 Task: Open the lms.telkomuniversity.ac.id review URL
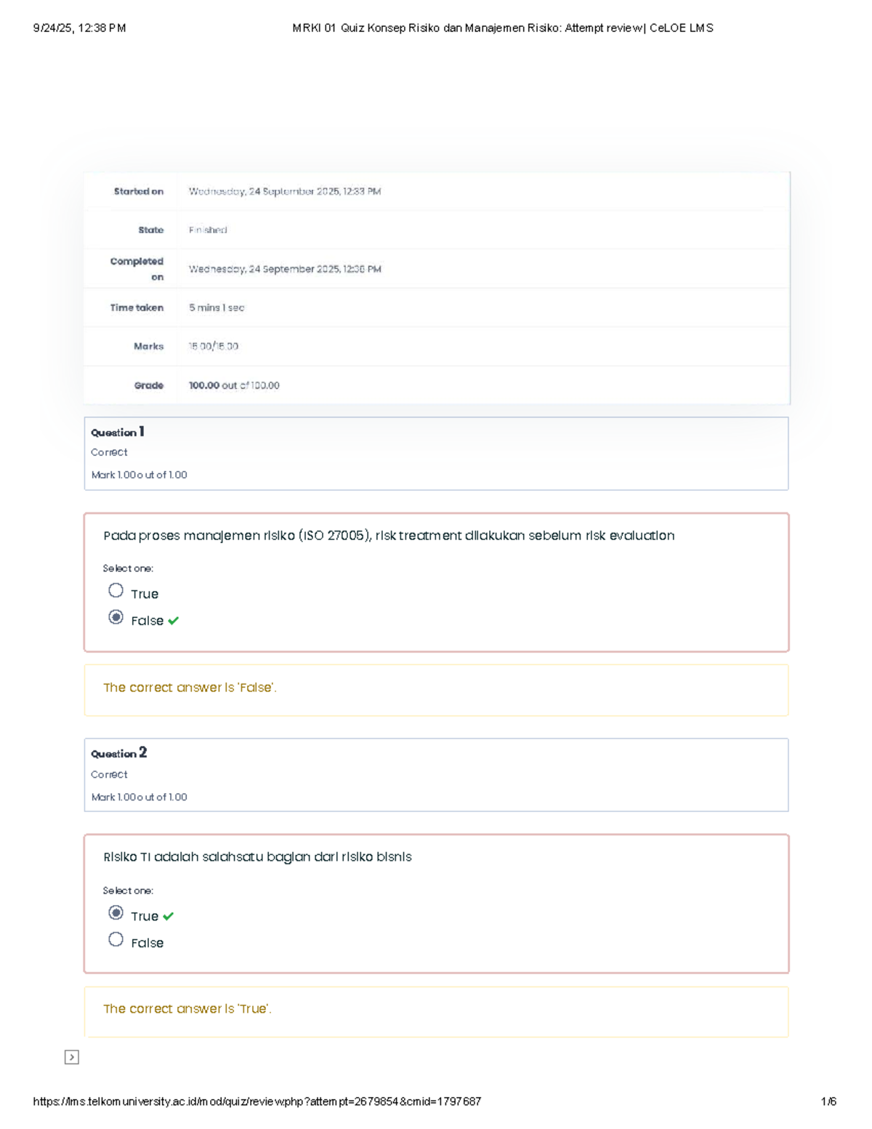[x=257, y=1101]
